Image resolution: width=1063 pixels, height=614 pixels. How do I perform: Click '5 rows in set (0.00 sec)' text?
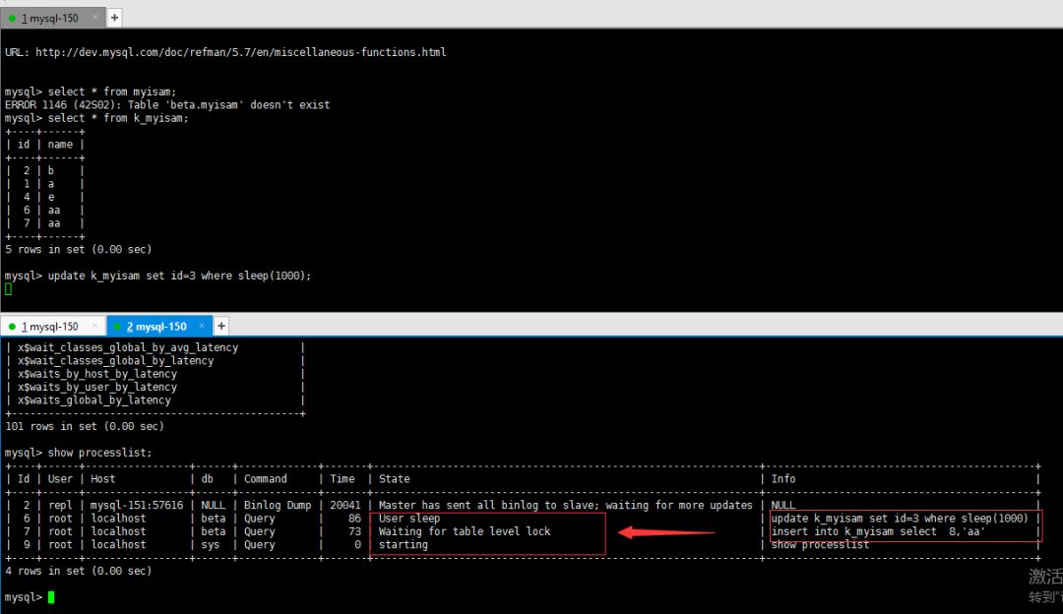point(78,249)
